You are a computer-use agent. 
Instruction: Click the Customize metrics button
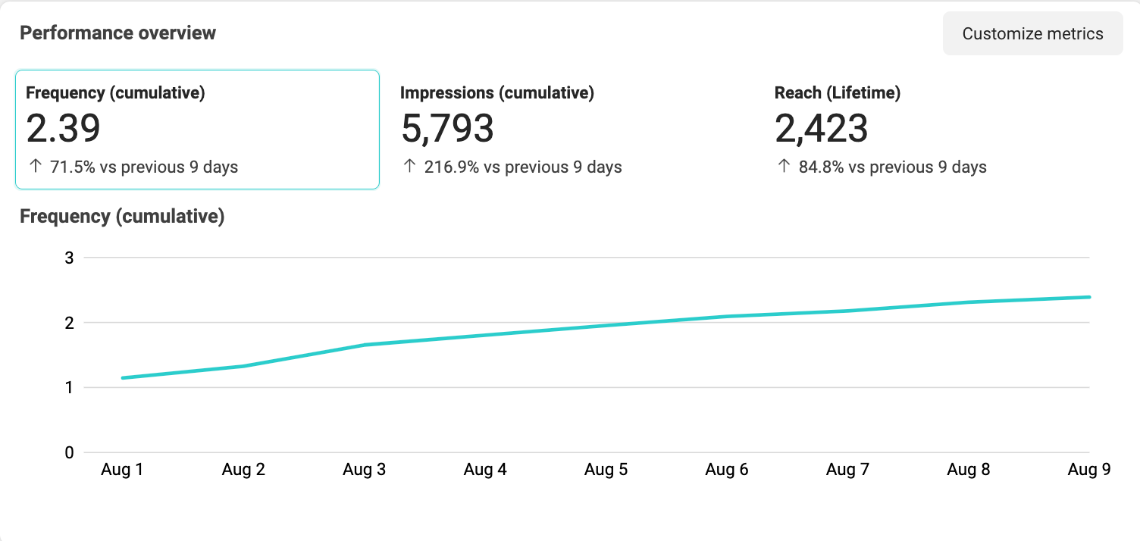[1032, 33]
